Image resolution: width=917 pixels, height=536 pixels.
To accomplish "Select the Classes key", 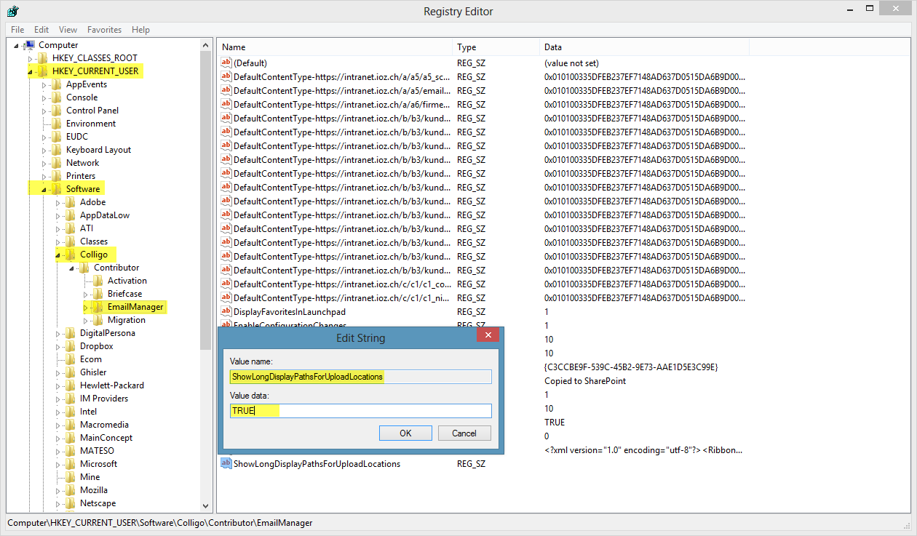I will point(94,241).
